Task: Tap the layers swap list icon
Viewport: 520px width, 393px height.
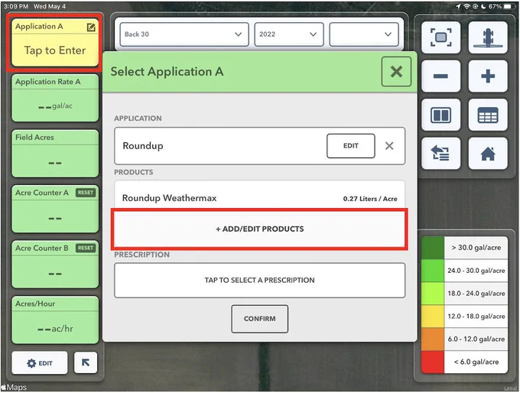Action: tap(440, 154)
